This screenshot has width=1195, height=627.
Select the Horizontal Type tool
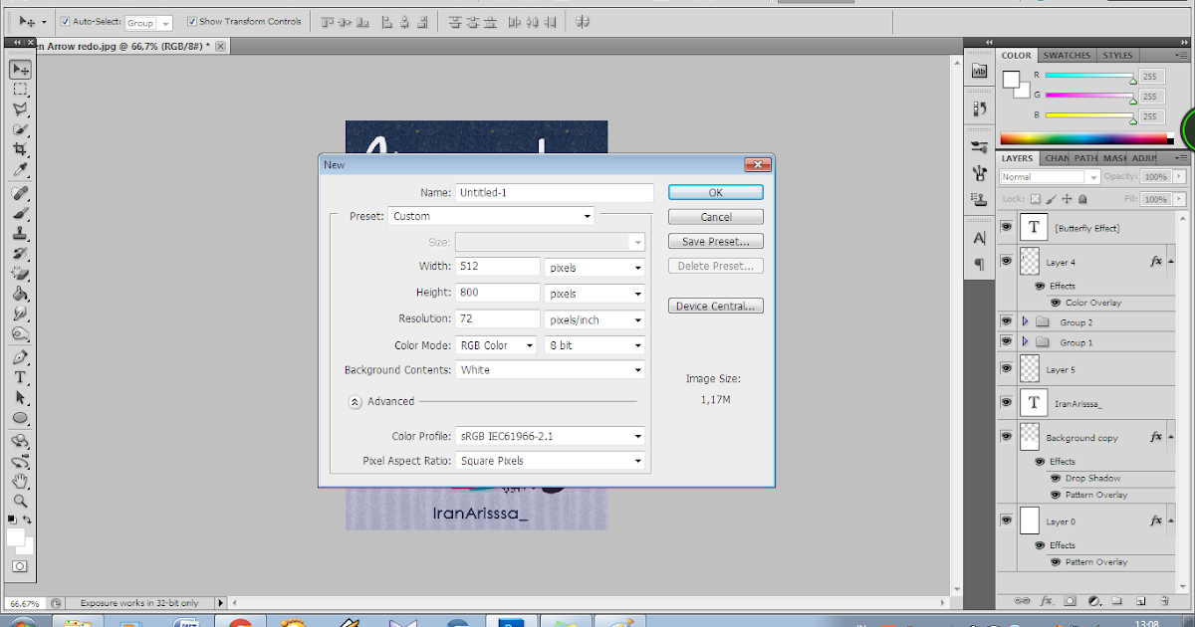(20, 377)
